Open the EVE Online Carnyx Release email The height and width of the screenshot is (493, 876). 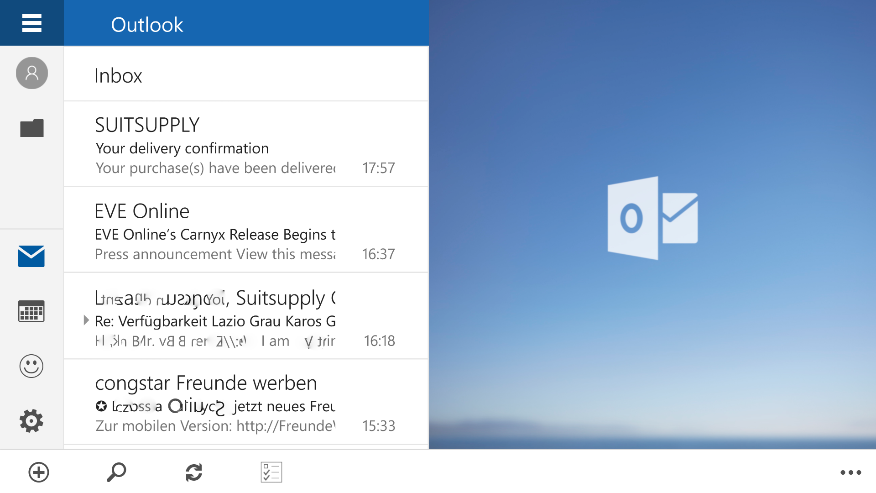[246, 230]
